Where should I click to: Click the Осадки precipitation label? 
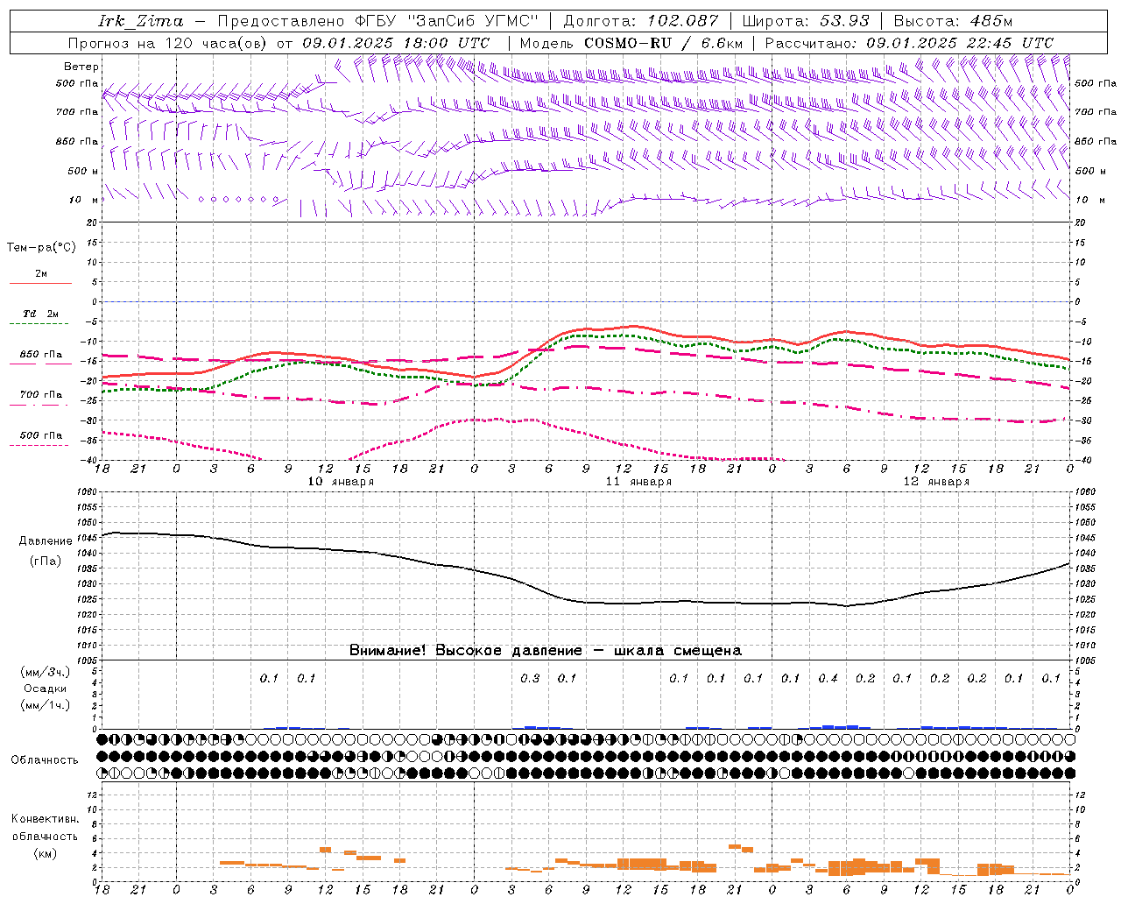(x=45, y=689)
